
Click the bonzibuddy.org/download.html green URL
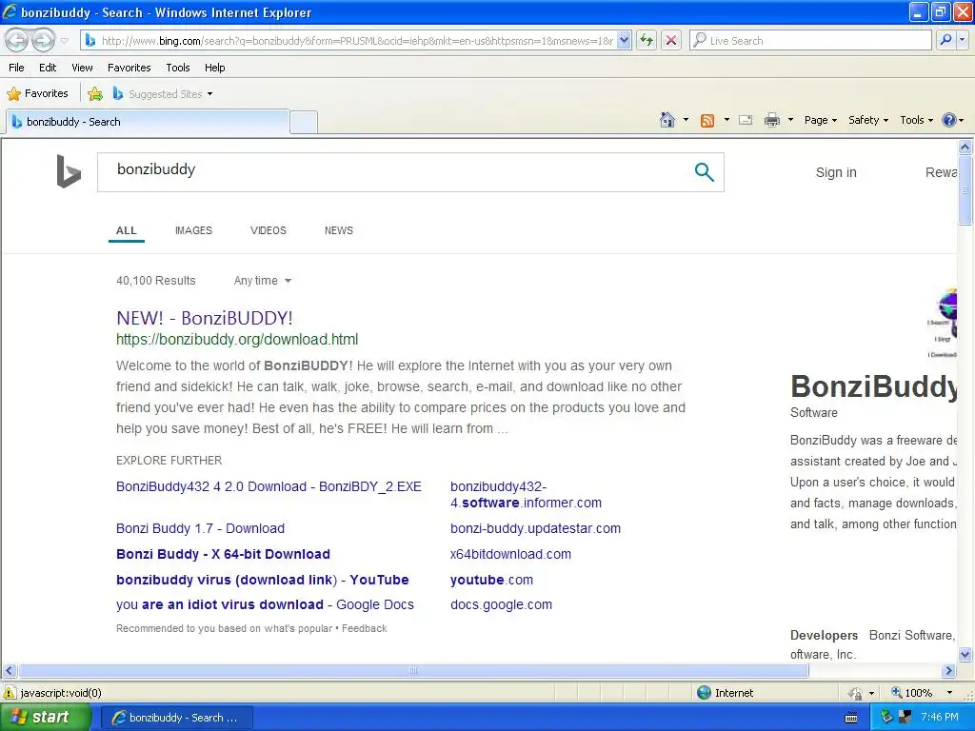point(237,340)
